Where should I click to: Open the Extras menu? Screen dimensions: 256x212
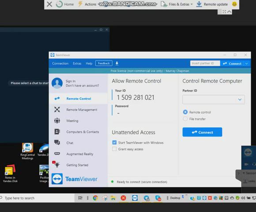click(77, 63)
